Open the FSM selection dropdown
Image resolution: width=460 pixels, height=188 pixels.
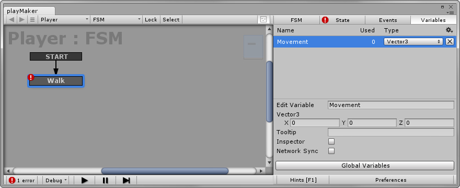[x=116, y=20]
